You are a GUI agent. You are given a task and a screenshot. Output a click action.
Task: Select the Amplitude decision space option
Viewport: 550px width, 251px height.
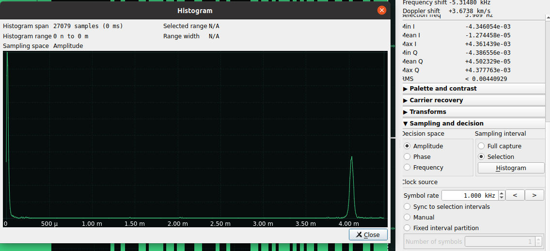pos(407,146)
